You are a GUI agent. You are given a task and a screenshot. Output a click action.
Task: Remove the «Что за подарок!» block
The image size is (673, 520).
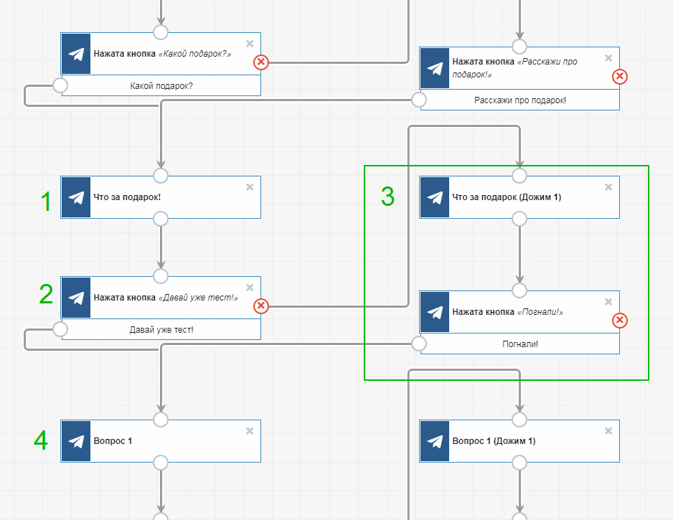click(x=250, y=187)
